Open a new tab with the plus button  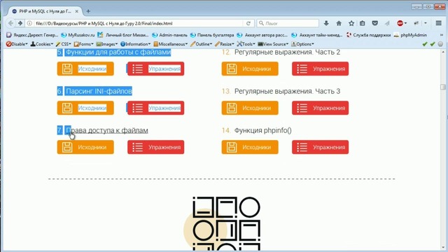pos(88,11)
